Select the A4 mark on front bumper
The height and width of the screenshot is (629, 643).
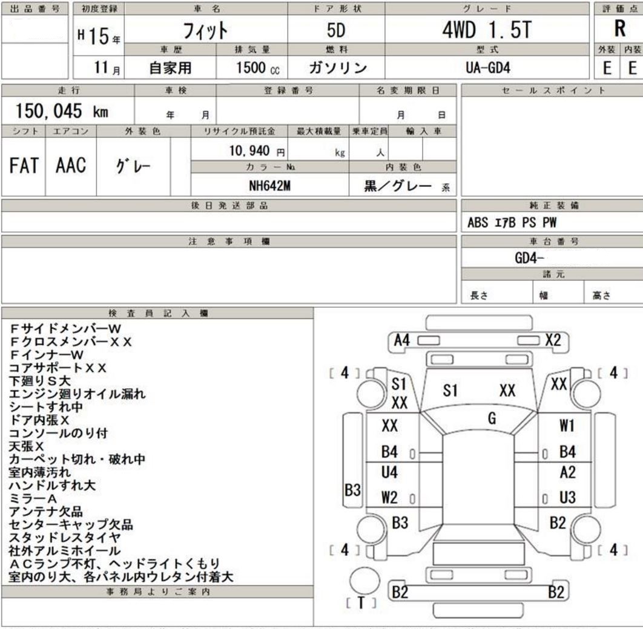[401, 341]
